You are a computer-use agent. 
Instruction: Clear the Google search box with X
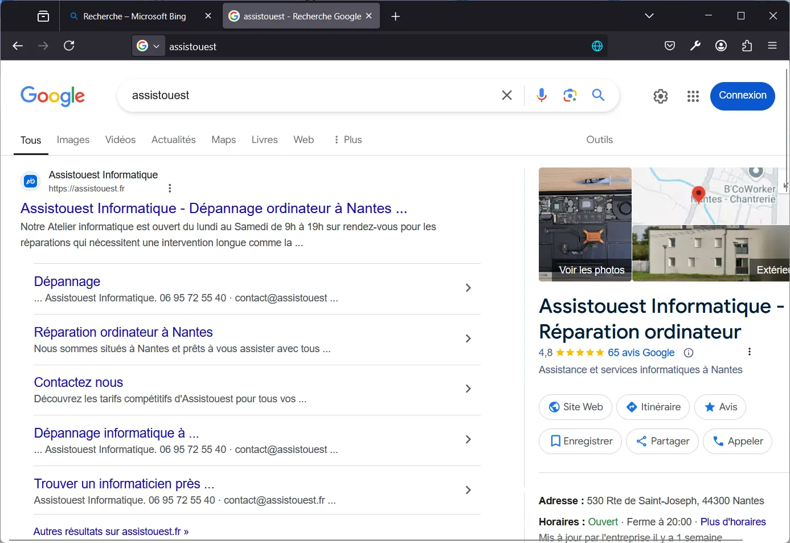pos(507,95)
